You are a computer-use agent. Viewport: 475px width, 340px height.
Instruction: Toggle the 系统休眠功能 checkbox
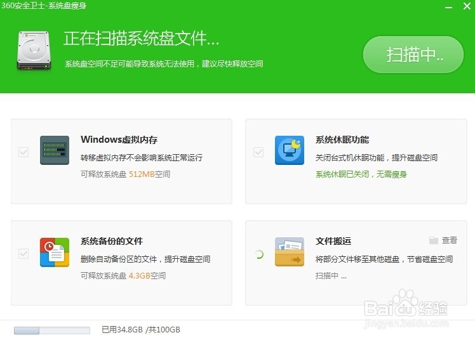[258, 152]
